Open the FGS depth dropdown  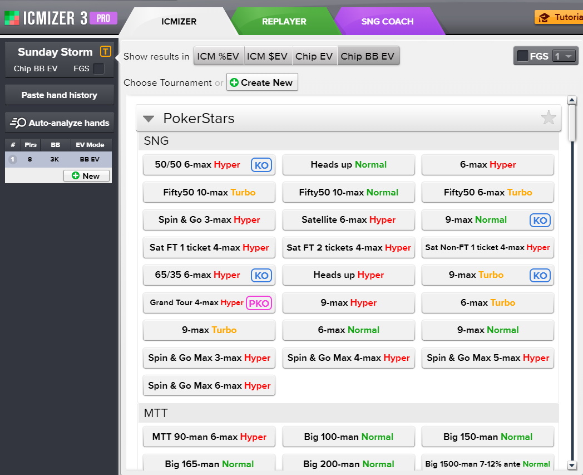click(564, 56)
